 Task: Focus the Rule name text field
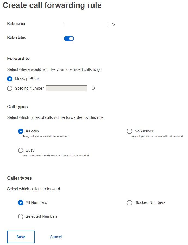[x=86, y=25]
